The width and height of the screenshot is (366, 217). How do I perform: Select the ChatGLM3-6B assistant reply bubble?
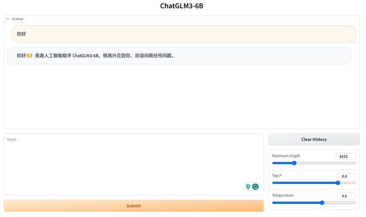click(x=179, y=56)
